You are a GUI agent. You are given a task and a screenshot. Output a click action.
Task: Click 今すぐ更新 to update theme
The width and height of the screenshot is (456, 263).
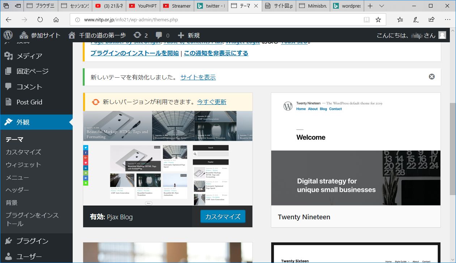pyautogui.click(x=212, y=102)
